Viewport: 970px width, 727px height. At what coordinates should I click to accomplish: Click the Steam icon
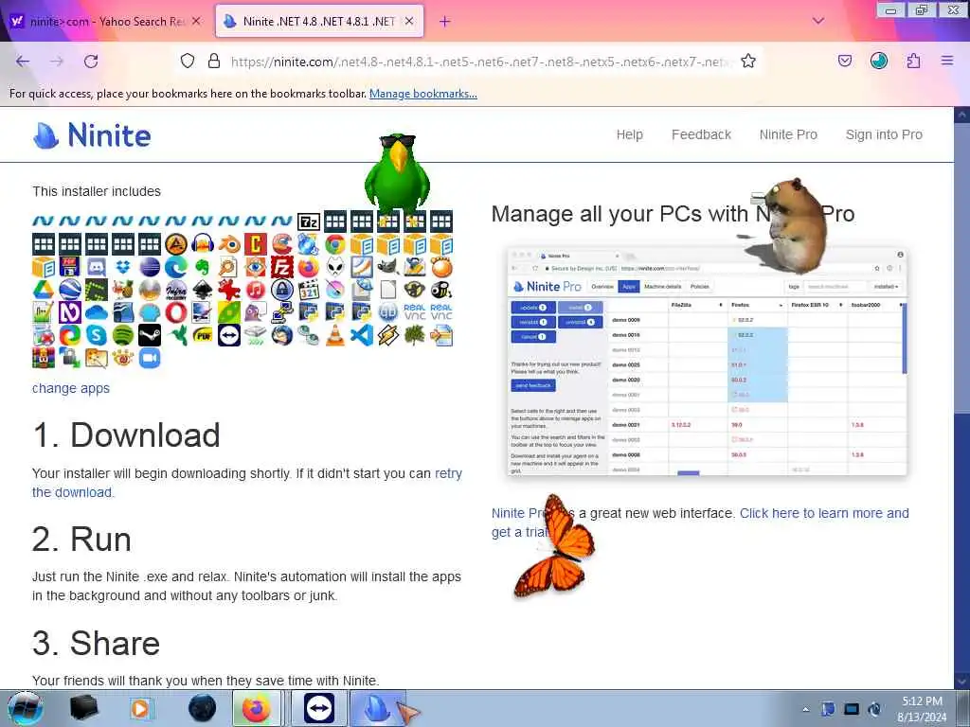point(149,335)
